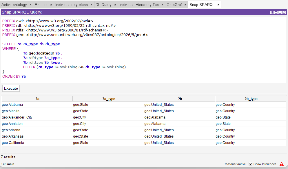Click the PREFIX geo: line in the query
The width and height of the screenshot is (288, 169).
tap(75, 35)
